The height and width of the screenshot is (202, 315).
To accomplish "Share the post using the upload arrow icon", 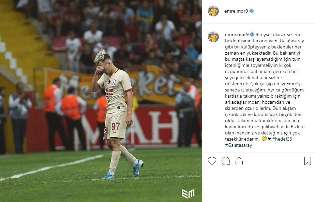I will [239, 161].
